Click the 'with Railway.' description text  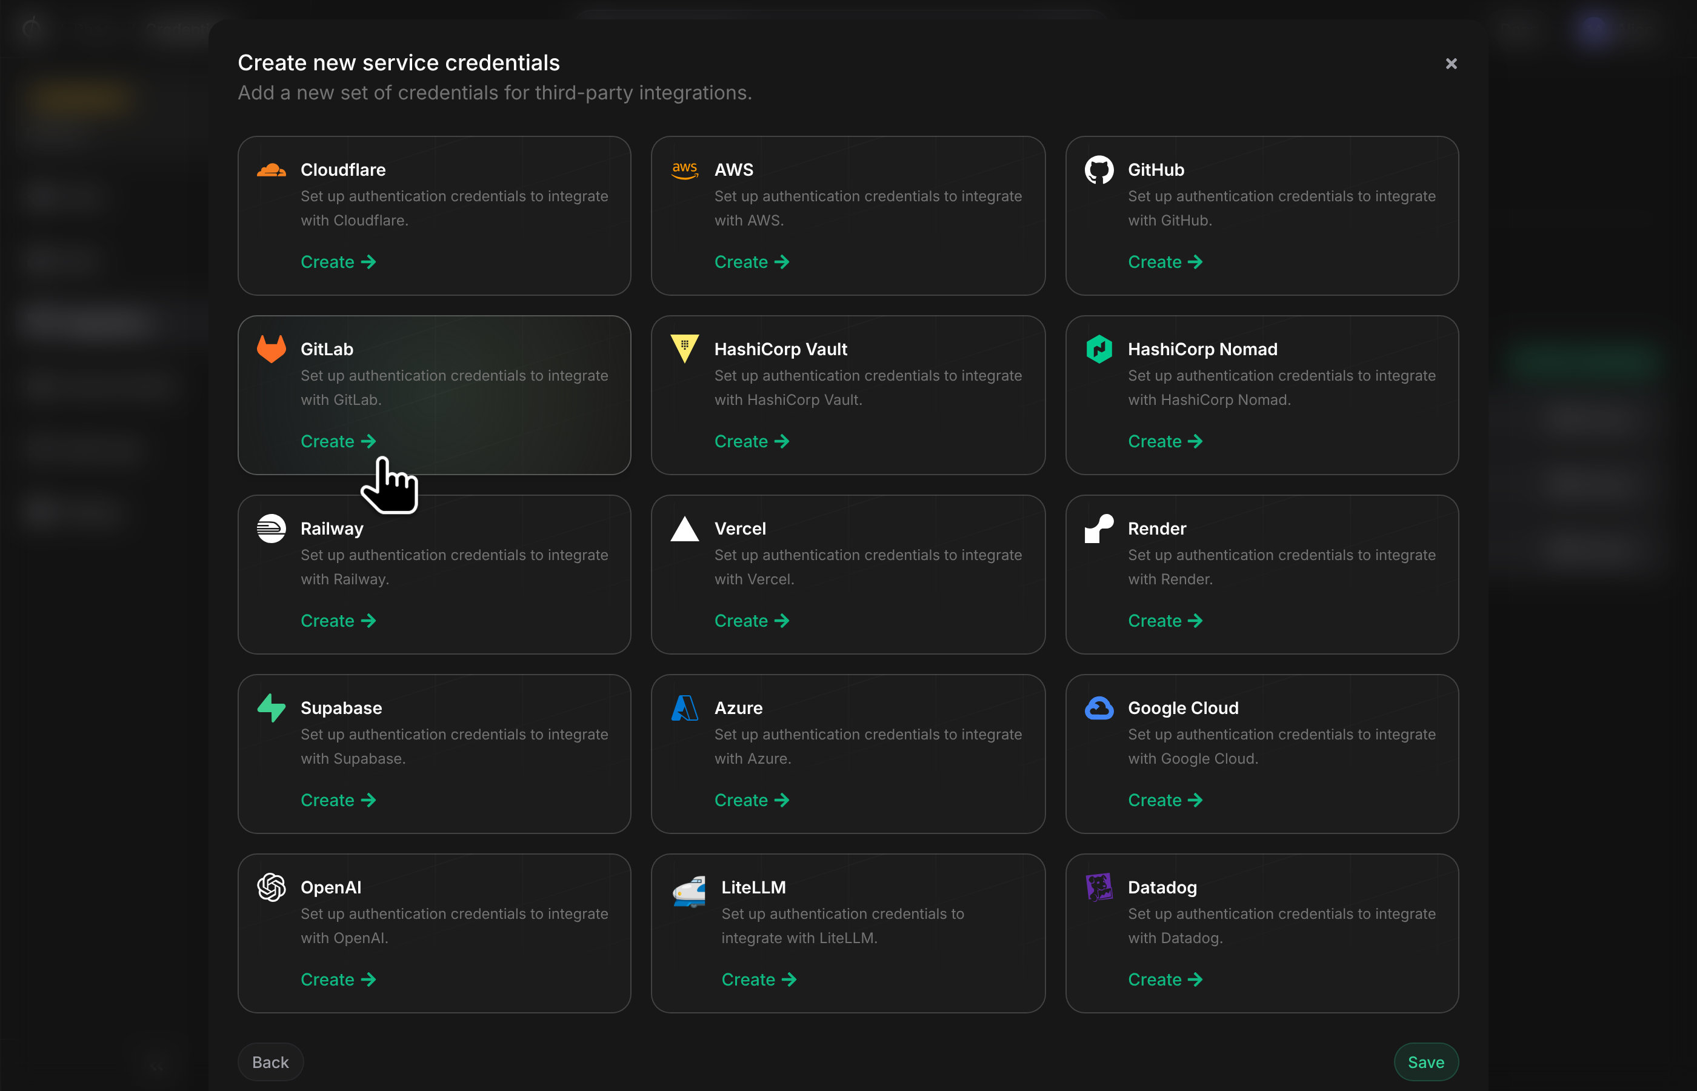tap(344, 579)
